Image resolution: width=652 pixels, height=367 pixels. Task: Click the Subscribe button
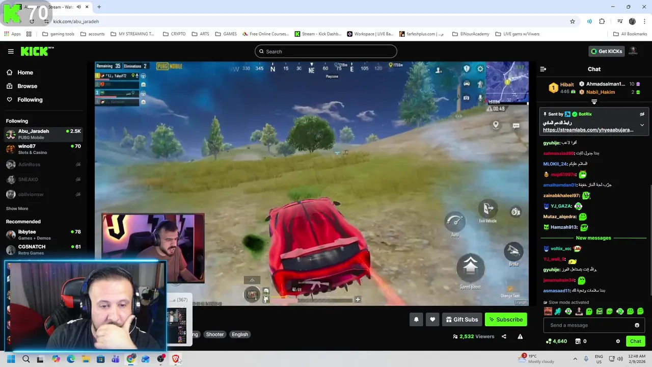[506, 320]
